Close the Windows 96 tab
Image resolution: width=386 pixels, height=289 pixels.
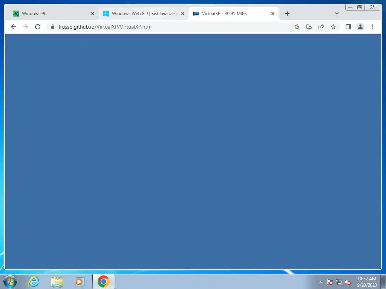click(x=93, y=14)
